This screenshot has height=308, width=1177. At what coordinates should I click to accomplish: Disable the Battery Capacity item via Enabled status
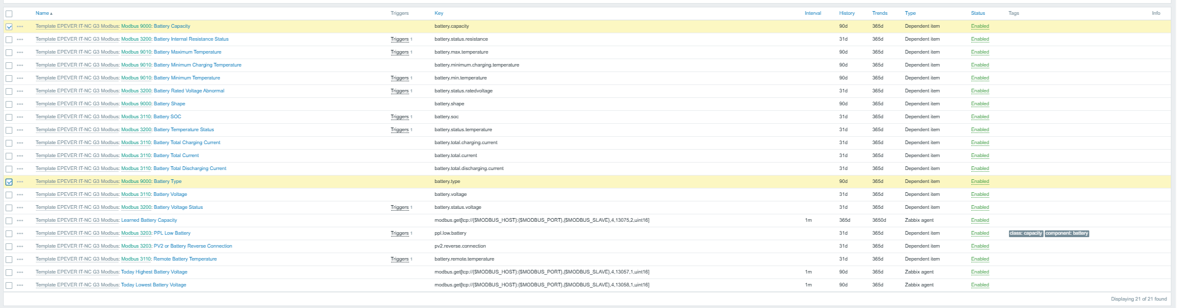[980, 26]
